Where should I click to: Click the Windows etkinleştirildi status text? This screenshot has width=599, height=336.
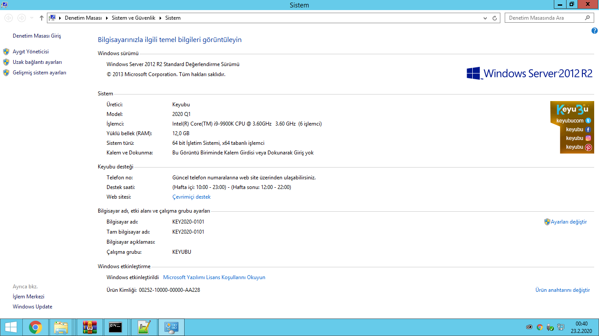(x=132, y=277)
